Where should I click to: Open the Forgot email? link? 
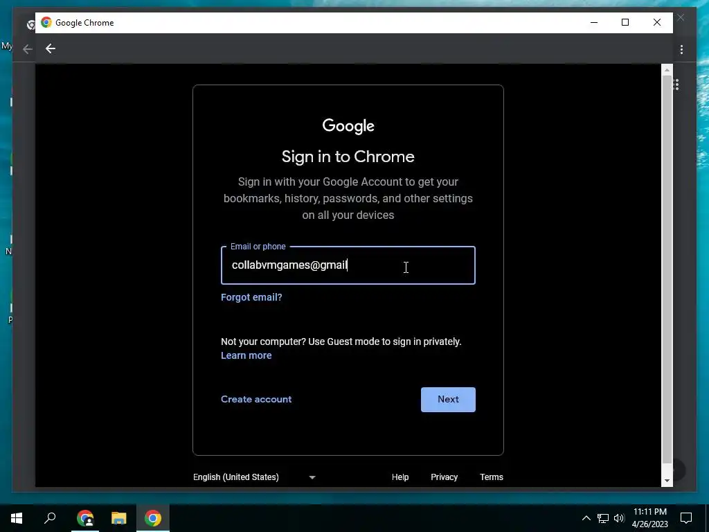pos(251,297)
